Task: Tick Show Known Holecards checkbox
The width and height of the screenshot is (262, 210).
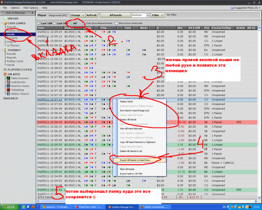Action: [x=116, y=23]
